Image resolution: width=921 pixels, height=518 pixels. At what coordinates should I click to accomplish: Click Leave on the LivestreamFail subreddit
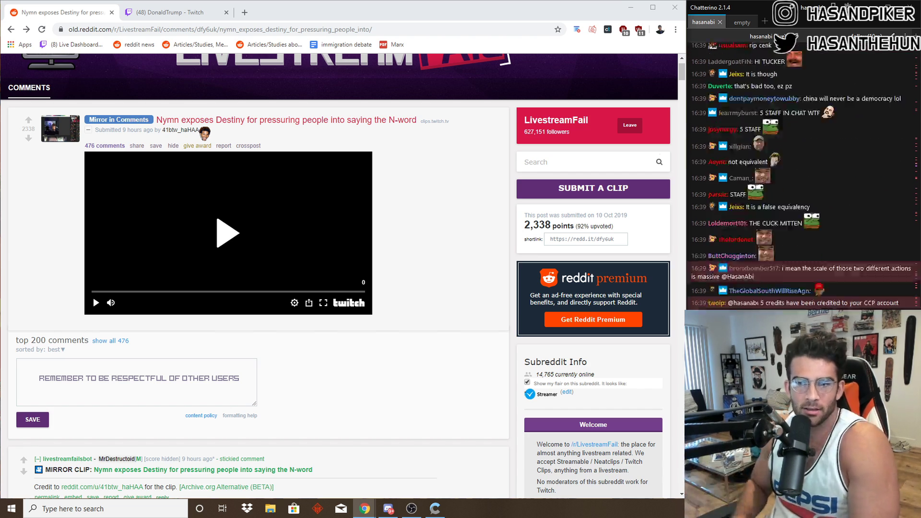tap(630, 125)
